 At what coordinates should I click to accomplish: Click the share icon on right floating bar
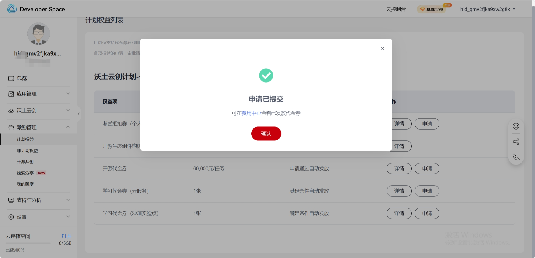[516, 142]
